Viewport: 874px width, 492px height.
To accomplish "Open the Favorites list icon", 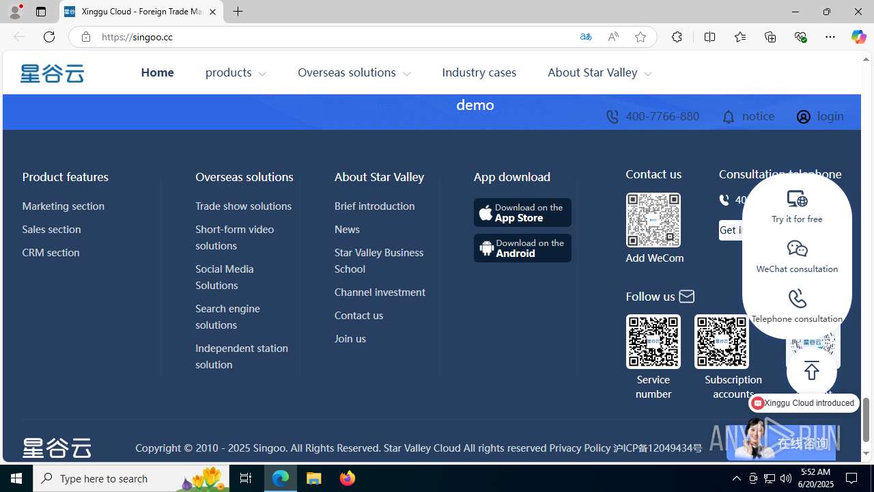I will click(739, 37).
